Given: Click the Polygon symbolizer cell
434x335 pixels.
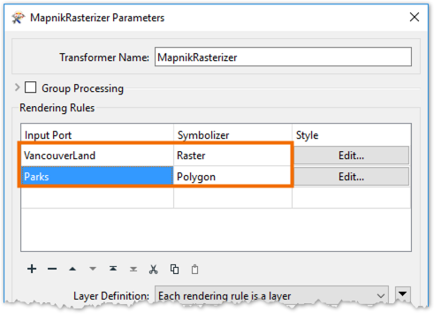Looking at the screenshot, I should click(232, 177).
